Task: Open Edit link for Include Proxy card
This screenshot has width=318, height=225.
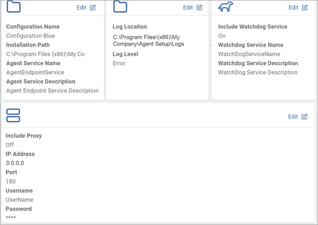Action: pyautogui.click(x=293, y=116)
